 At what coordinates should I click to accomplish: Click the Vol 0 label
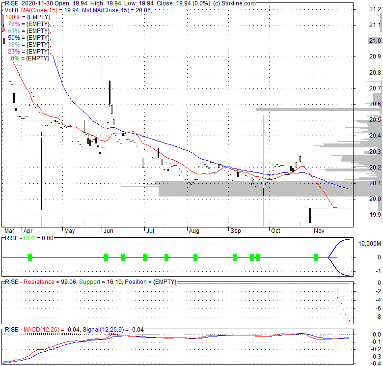pos(11,10)
